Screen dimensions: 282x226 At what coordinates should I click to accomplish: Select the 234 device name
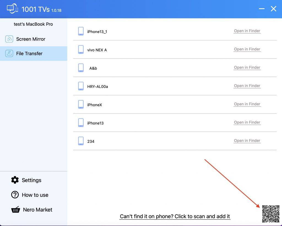click(91, 141)
